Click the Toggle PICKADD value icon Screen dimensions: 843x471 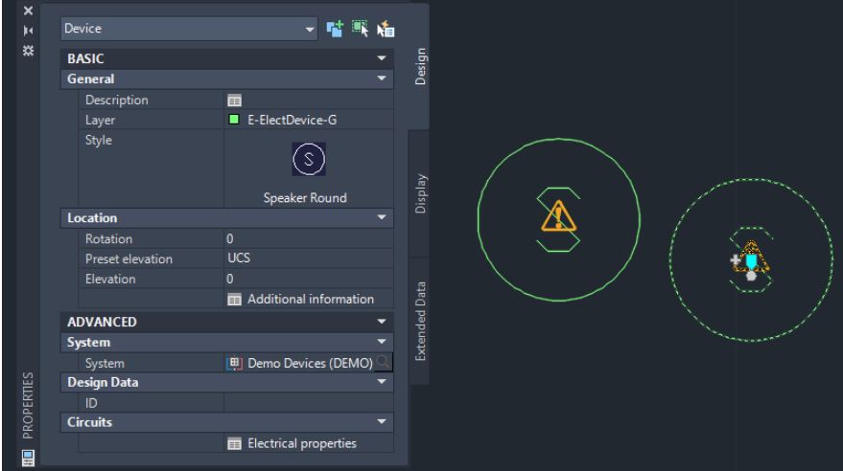point(335,29)
